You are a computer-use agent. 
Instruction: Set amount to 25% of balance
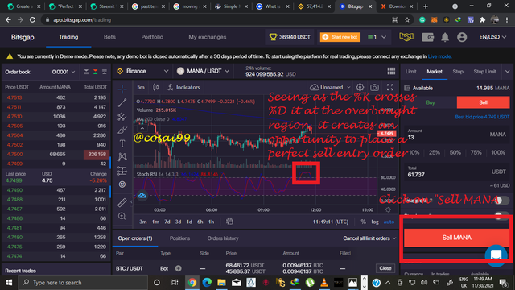pos(435,152)
